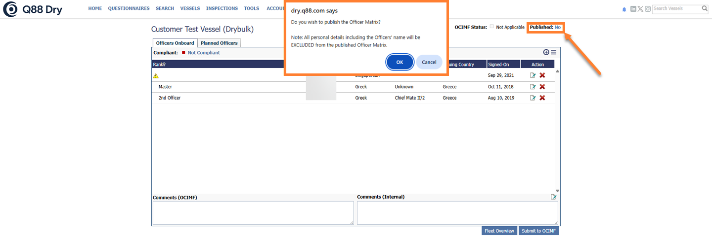712x241 pixels.
Task: Edit the Master officer row
Action: 533,87
